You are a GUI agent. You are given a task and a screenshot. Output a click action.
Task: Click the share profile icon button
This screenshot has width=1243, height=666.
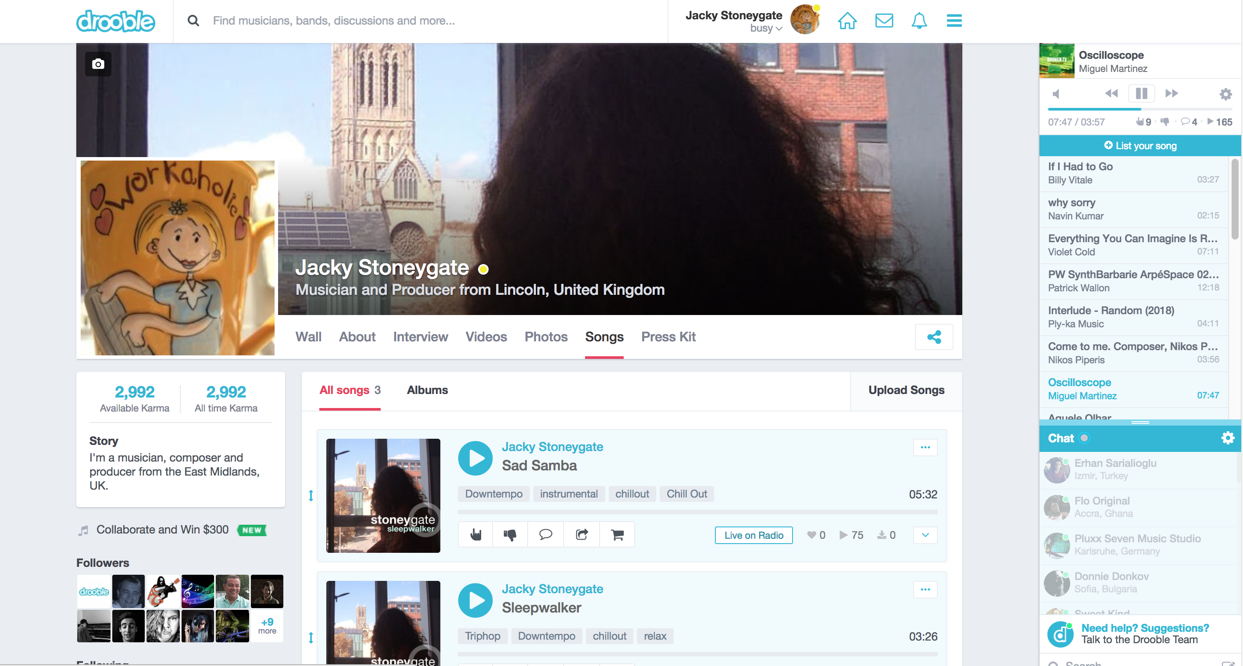point(934,337)
